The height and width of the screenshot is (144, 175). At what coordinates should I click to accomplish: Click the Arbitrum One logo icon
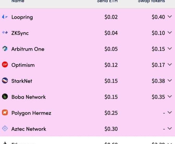tap(5, 49)
